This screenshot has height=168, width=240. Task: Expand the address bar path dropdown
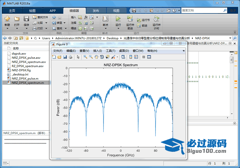[x=230, y=38]
